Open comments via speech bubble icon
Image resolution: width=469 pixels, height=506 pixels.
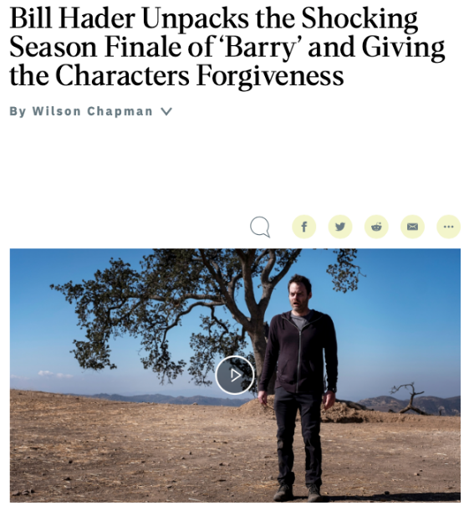point(260,227)
